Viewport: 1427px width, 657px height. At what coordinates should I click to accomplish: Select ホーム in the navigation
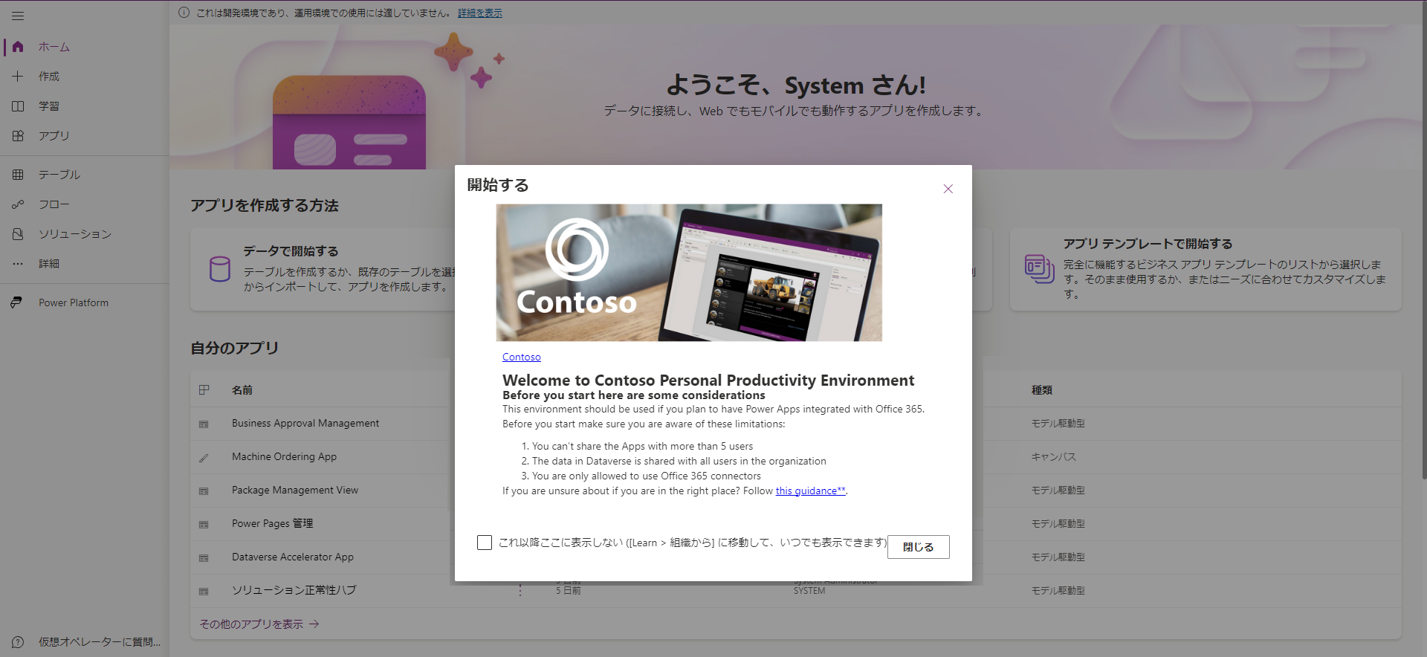point(54,47)
